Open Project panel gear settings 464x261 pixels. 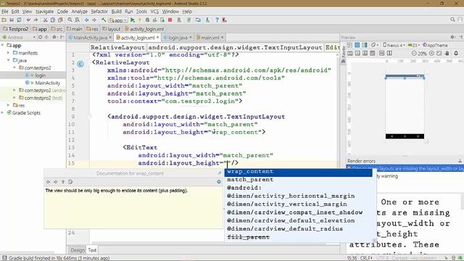tap(54, 37)
